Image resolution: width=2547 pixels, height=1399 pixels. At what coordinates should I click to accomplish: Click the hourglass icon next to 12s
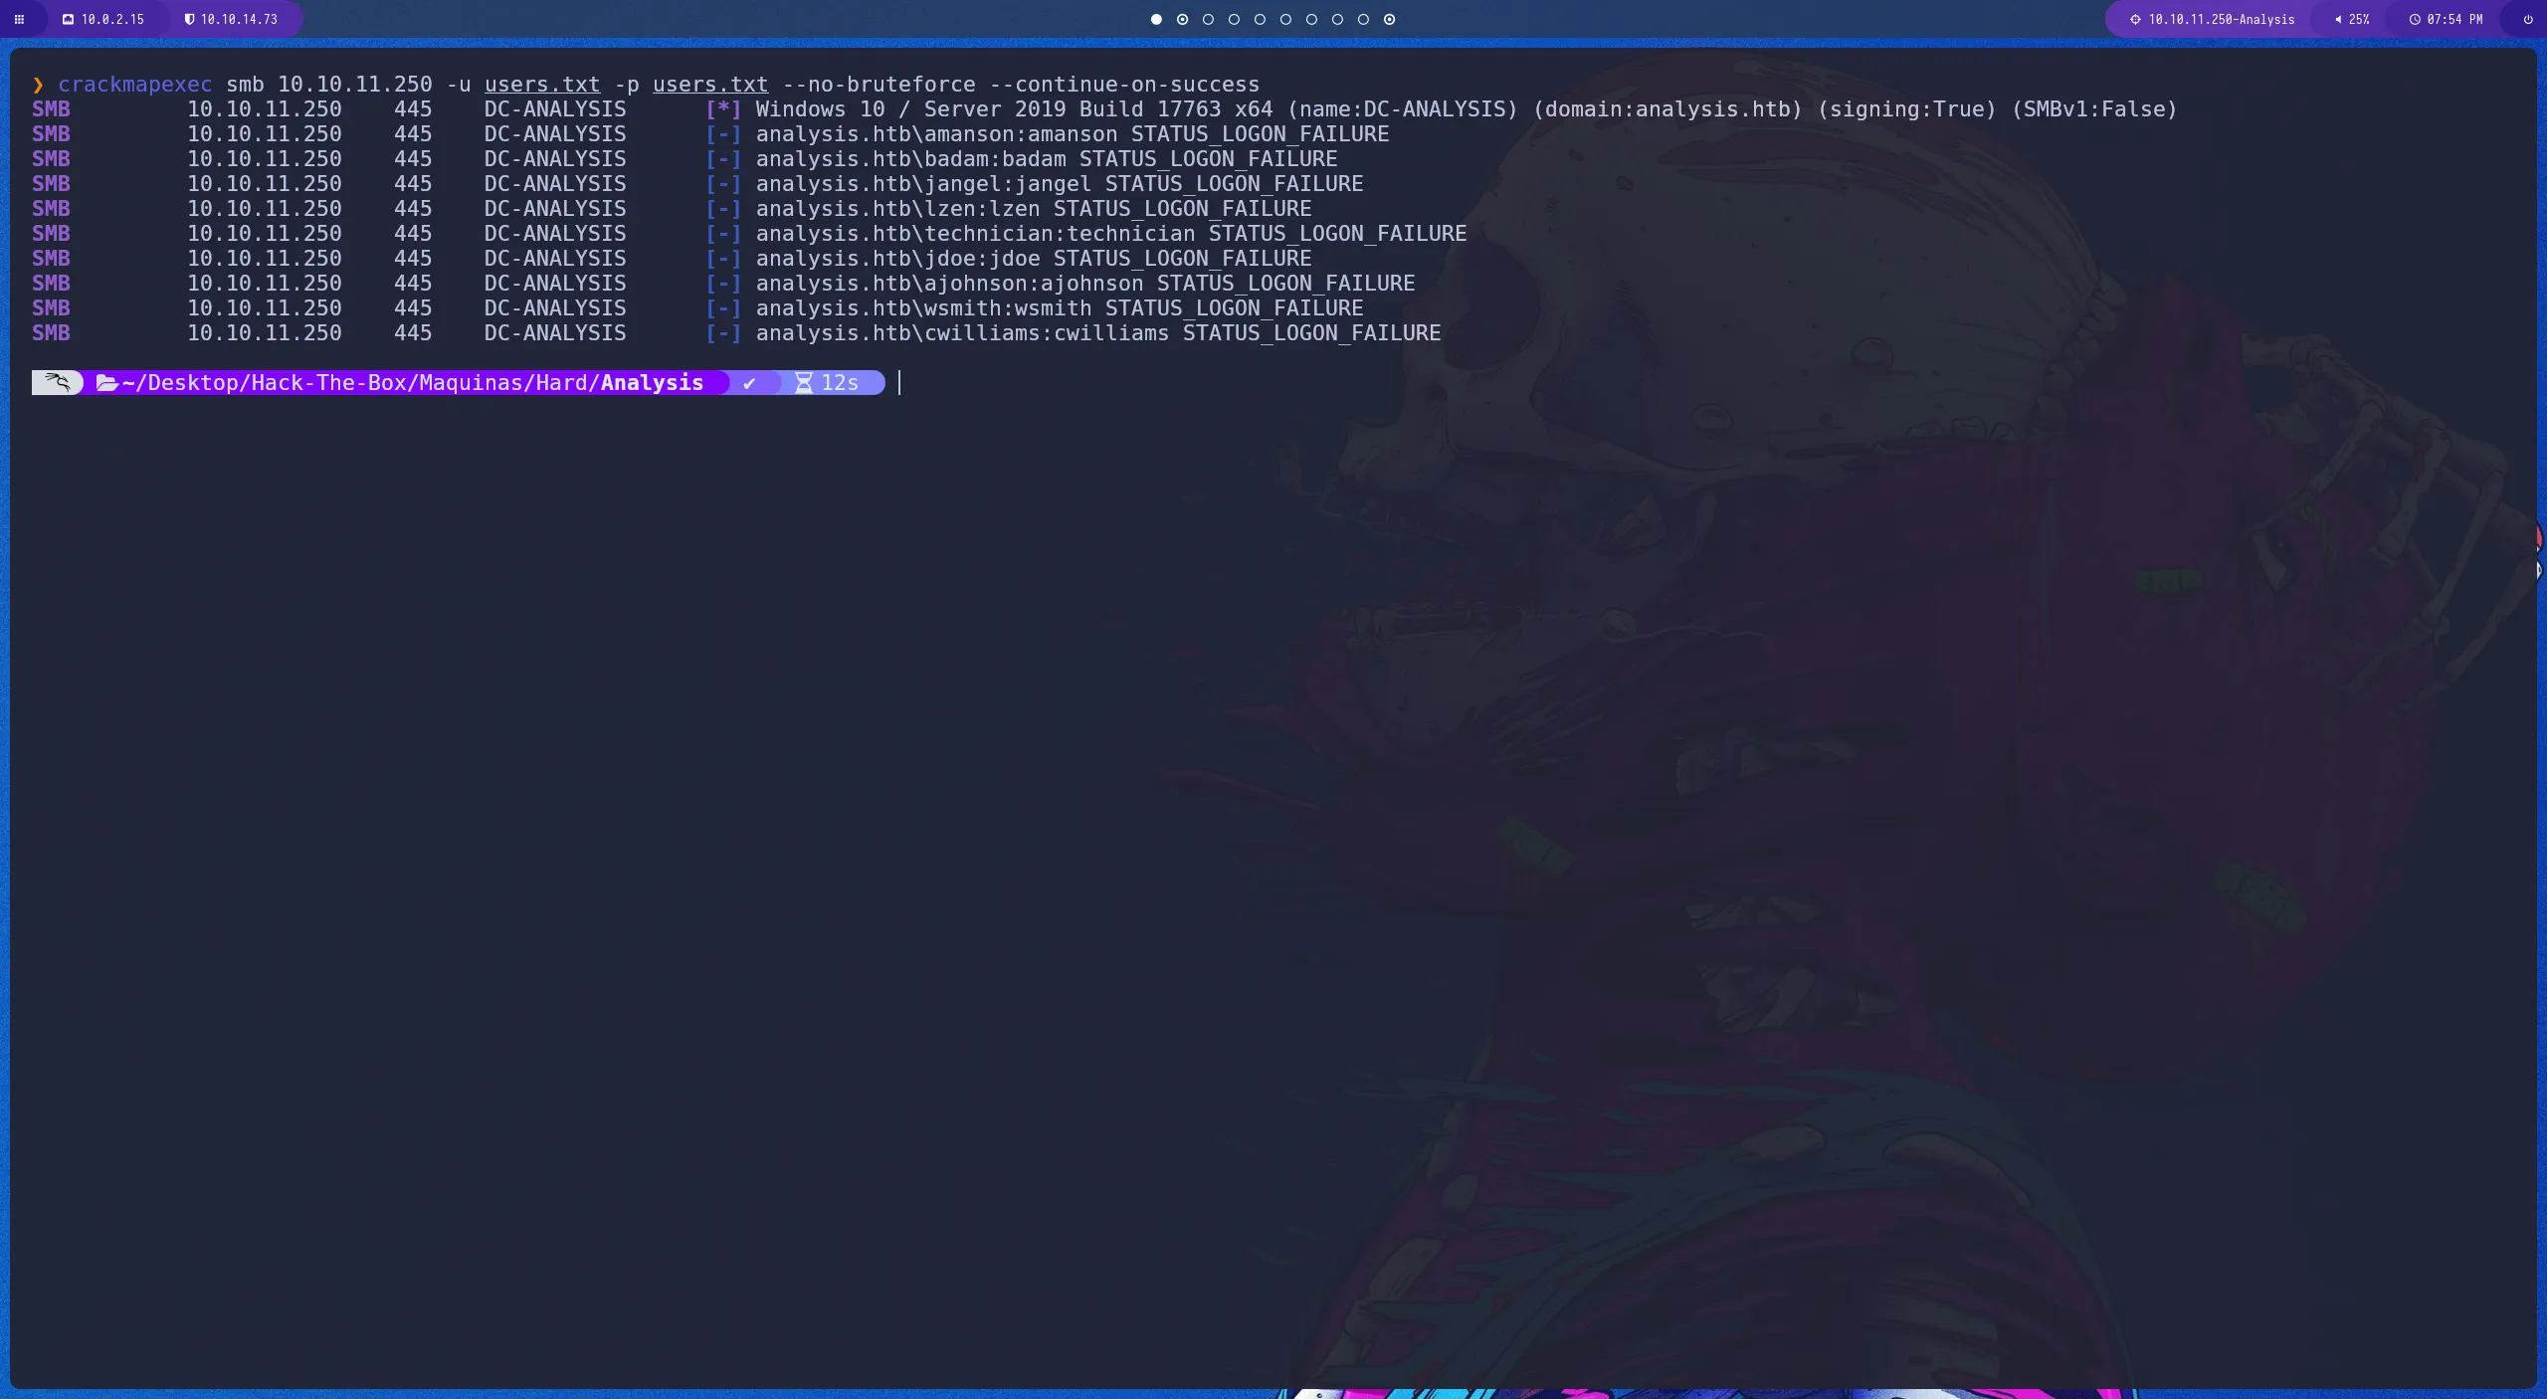(x=804, y=382)
